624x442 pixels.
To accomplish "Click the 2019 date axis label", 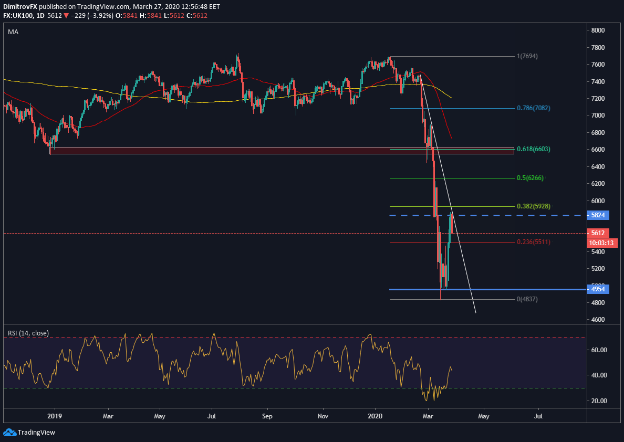I will tap(54, 416).
